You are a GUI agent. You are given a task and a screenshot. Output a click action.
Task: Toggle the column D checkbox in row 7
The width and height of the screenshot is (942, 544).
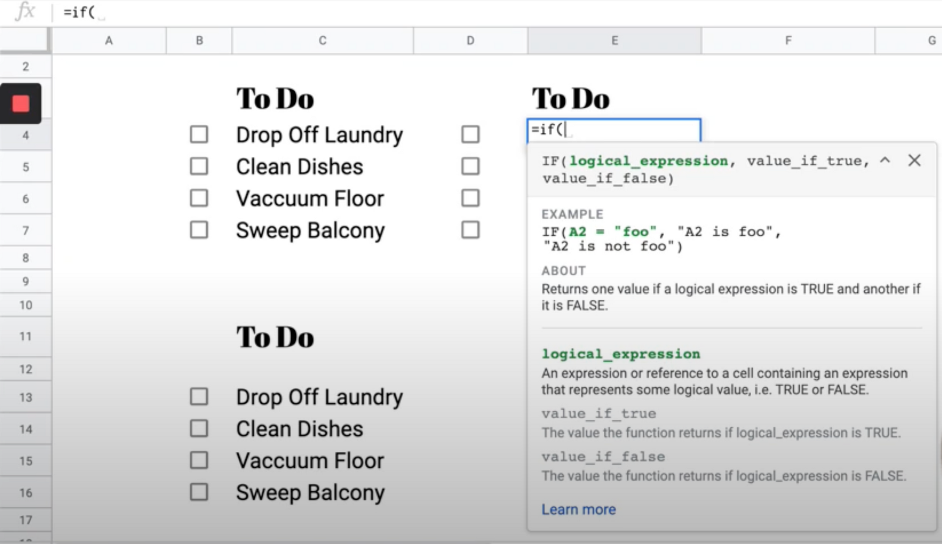[470, 230]
